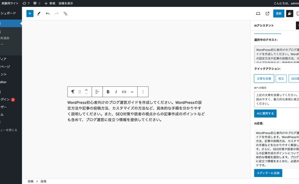Open the こんにちは admin account menu
Viewport: 299px width, 184px height.
pos(286,3)
